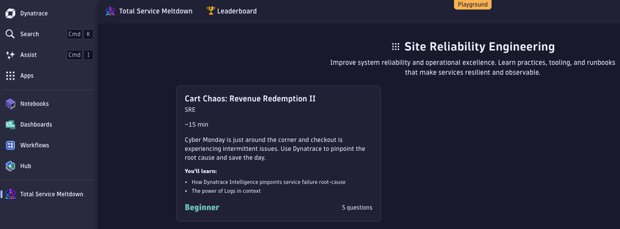Image resolution: width=620 pixels, height=229 pixels.
Task: Click the Playground badge
Action: [472, 5]
